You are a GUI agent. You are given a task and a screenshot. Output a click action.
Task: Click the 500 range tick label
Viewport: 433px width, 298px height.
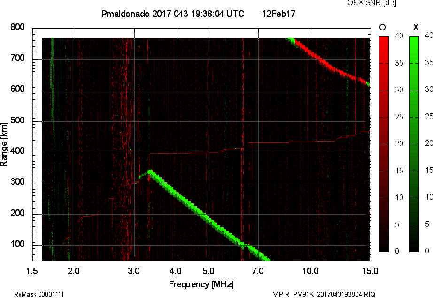pos(18,120)
